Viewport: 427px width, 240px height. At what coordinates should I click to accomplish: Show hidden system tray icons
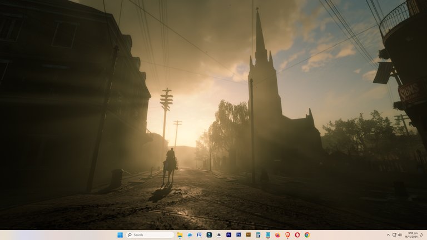click(388, 235)
